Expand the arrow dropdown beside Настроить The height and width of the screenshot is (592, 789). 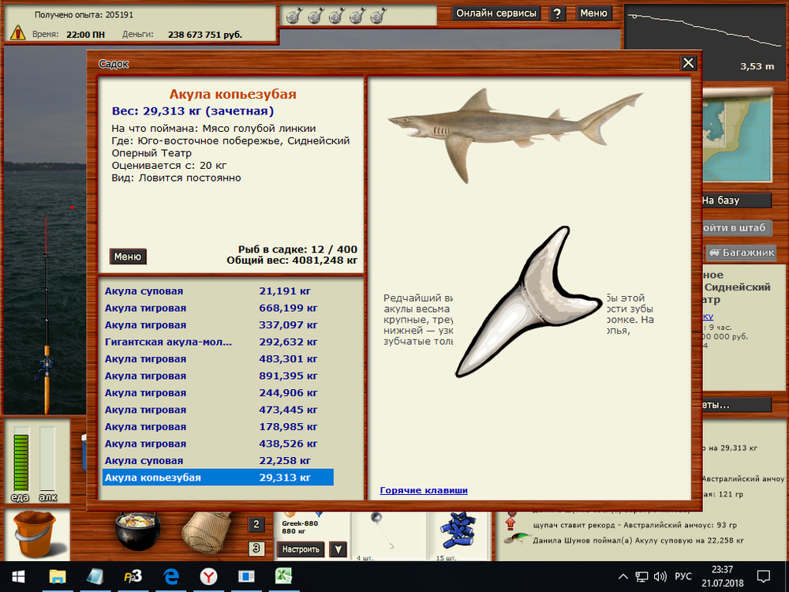click(x=338, y=549)
